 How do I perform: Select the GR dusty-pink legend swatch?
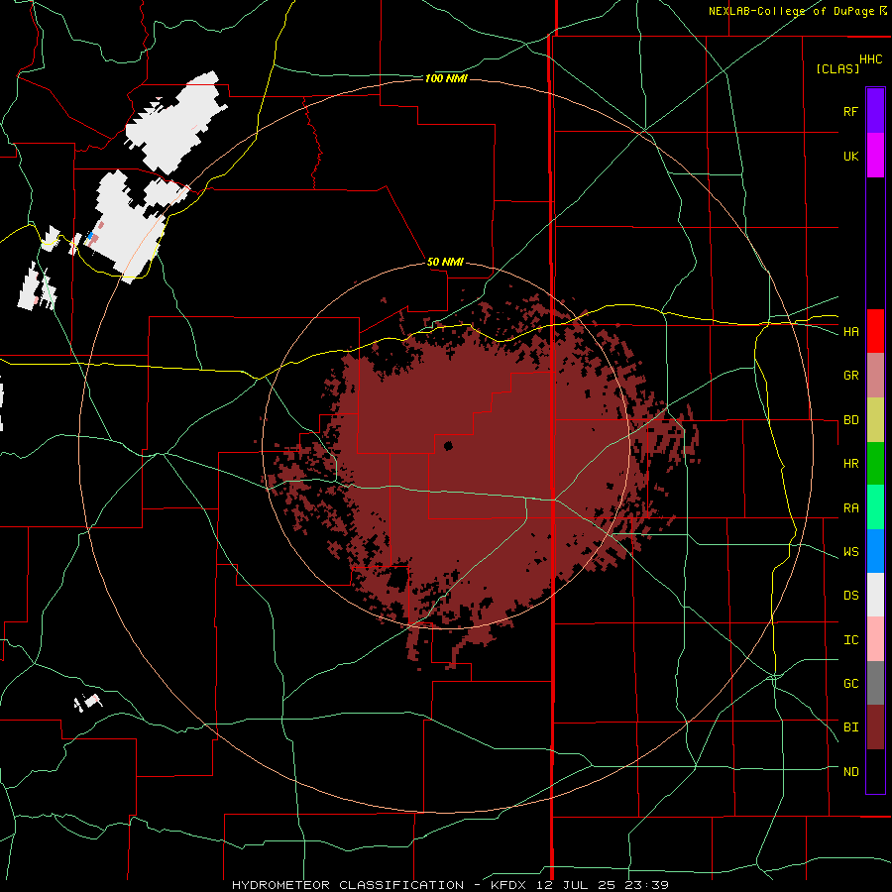coord(875,376)
